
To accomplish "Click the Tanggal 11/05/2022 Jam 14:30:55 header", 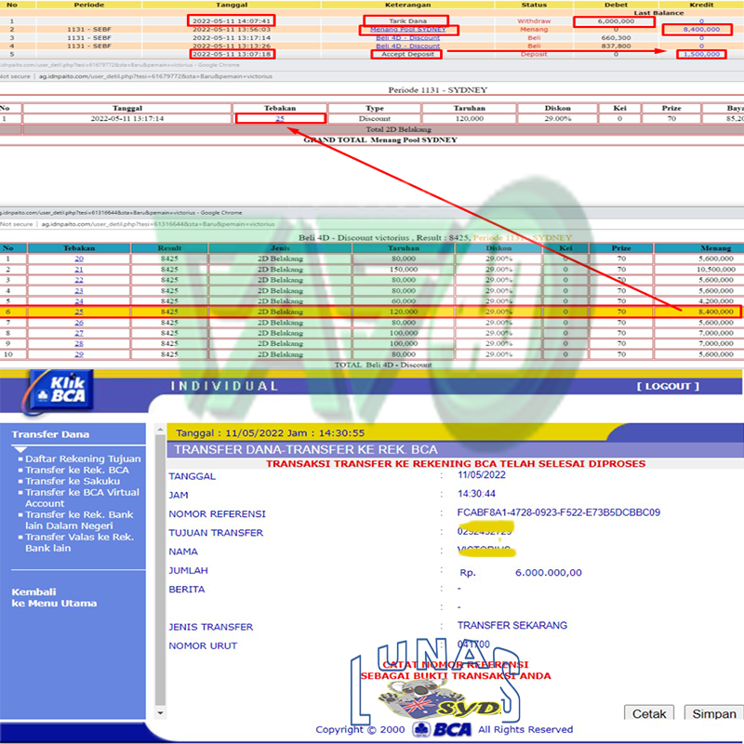I will (270, 432).
